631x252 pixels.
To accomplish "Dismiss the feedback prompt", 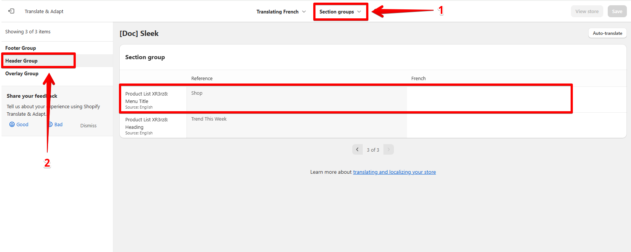I will point(88,125).
